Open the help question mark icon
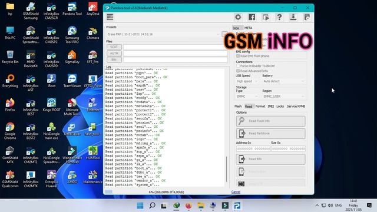377x212 pixels. click(279, 17)
